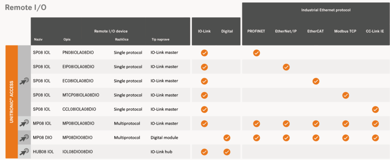
Task: Click EtherNet/IP checkmark in EIP08IOLA08DIO row
Action: pos(286,67)
